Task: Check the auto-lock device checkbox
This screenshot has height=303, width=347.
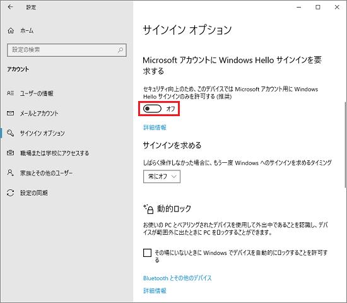Action: coord(148,252)
